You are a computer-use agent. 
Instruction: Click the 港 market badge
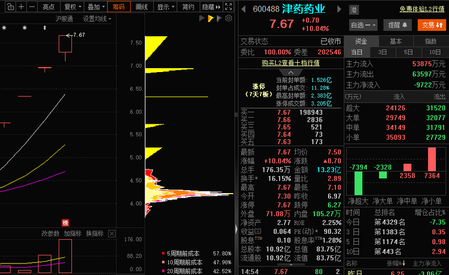point(354,10)
